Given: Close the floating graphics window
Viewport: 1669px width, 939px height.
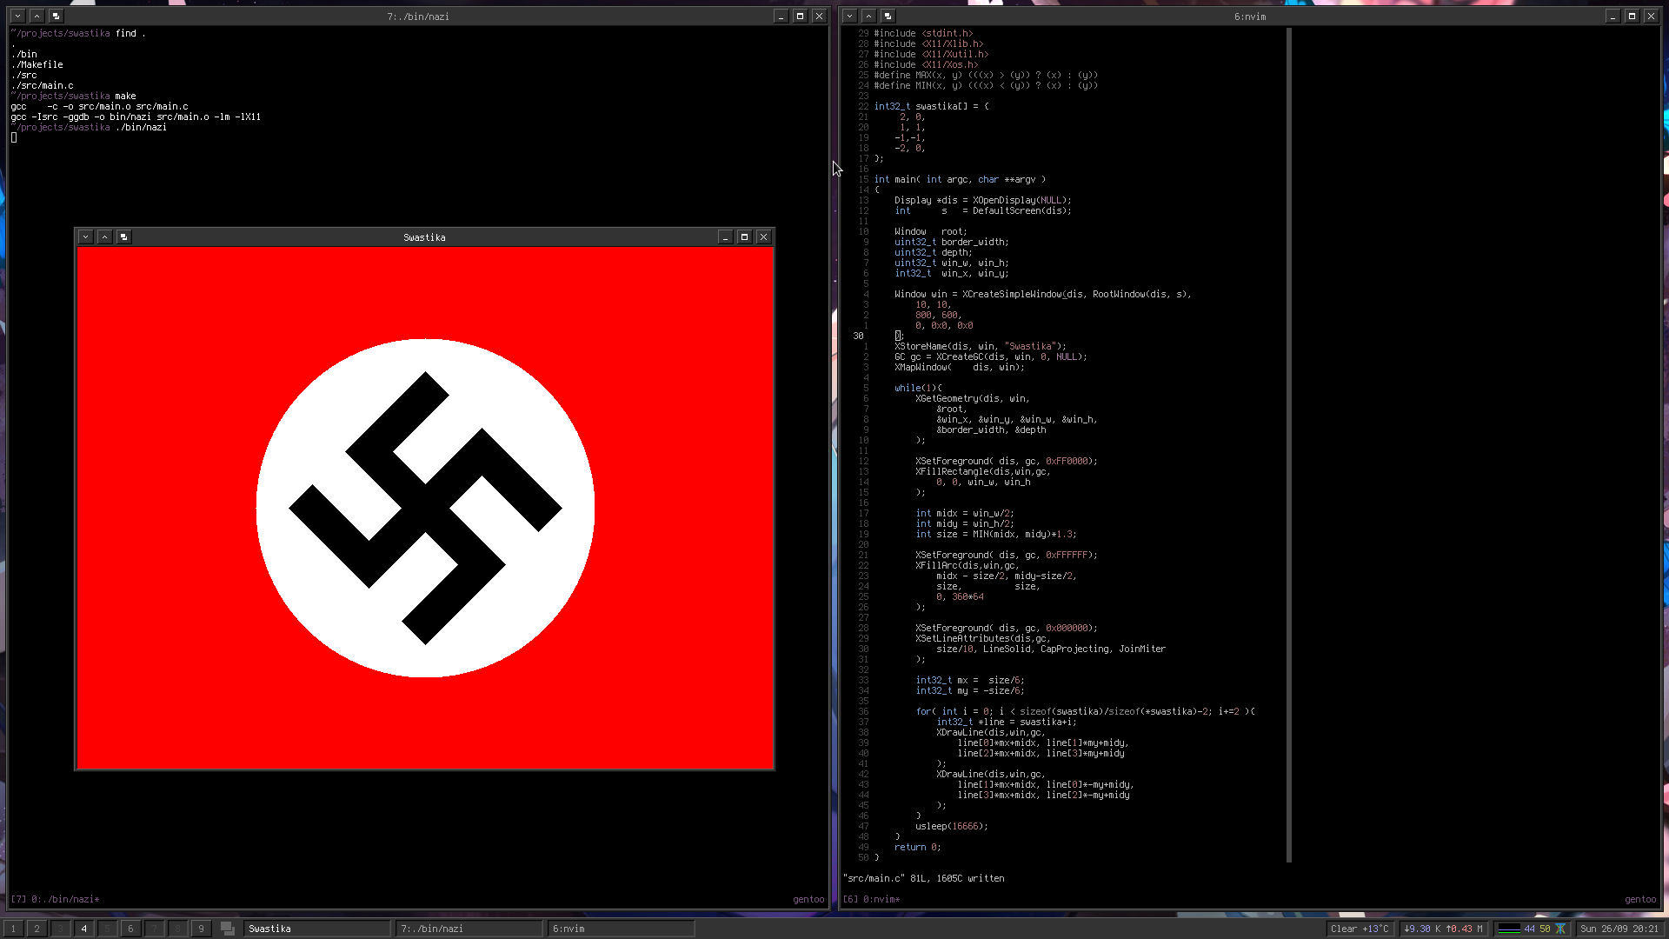Looking at the screenshot, I should point(763,236).
